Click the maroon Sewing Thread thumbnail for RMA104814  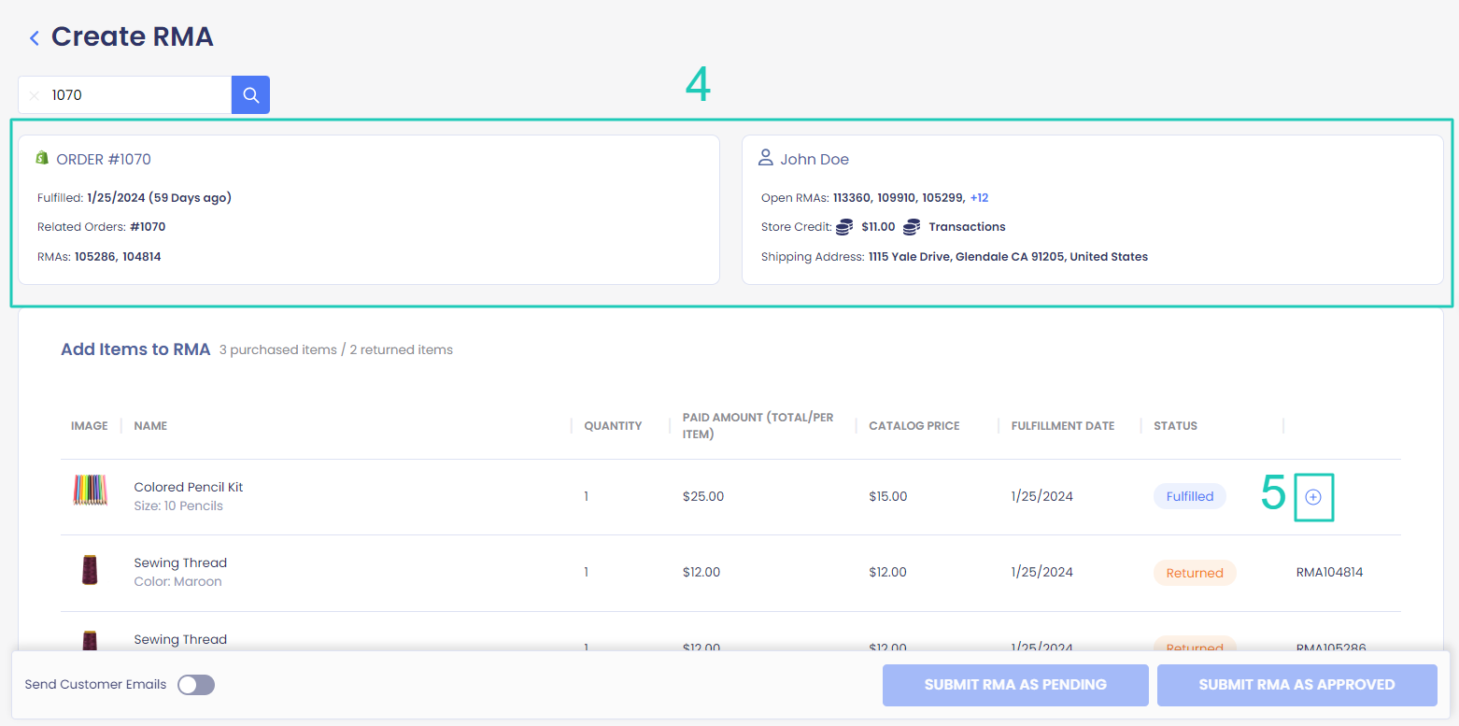(x=91, y=570)
